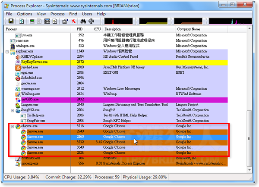Click the CPU usage history graph
The image size is (259, 187).
tap(118, 21)
